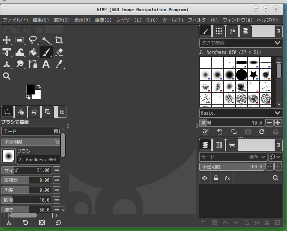Click the black foreground color swatch
Viewport: 287px width, 231px height.
[x=30, y=89]
